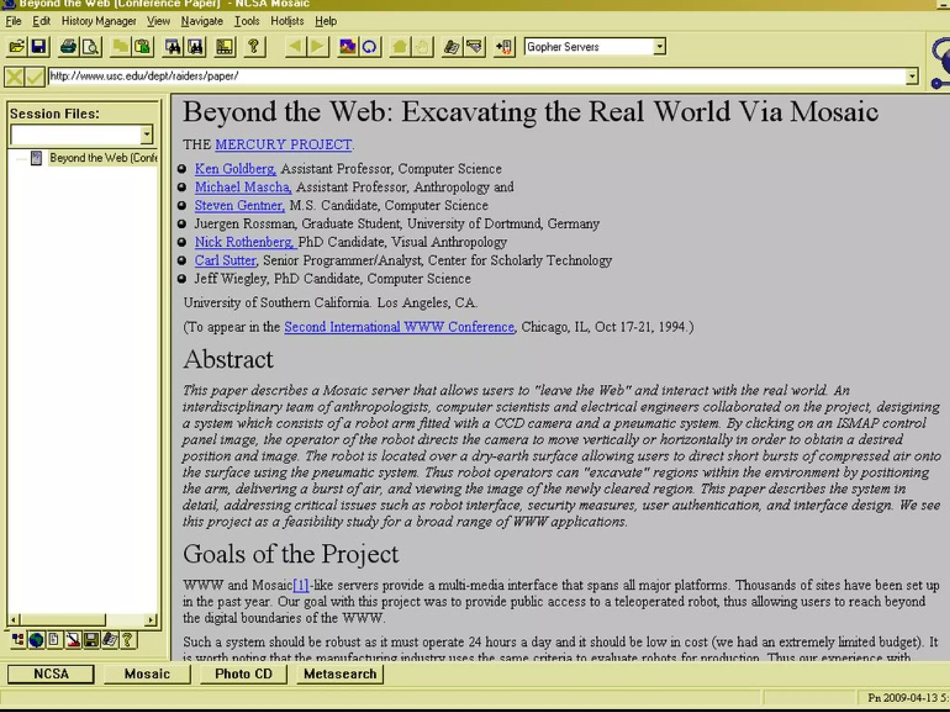Go forward with the right arrow icon
Screen dimensions: 950x712
pos(318,46)
